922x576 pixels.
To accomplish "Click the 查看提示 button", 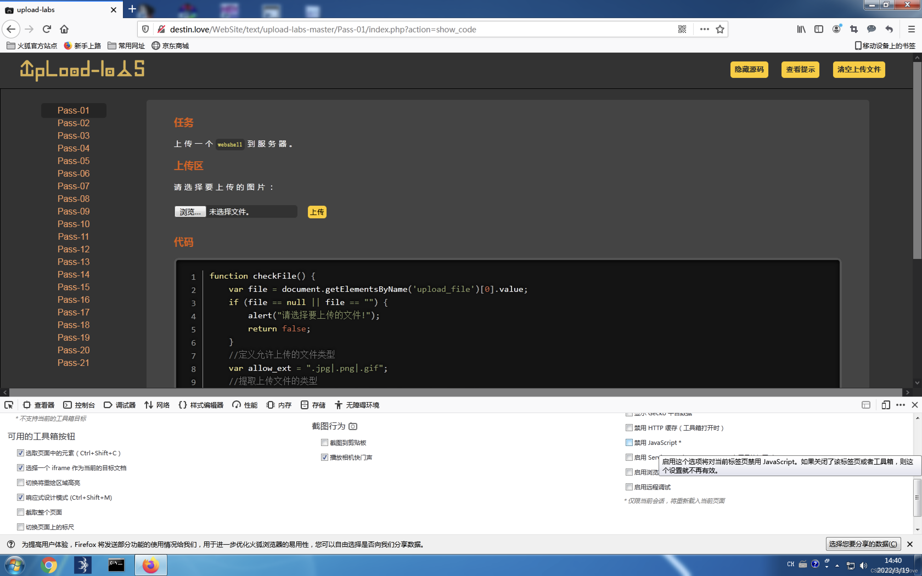I will (800, 69).
